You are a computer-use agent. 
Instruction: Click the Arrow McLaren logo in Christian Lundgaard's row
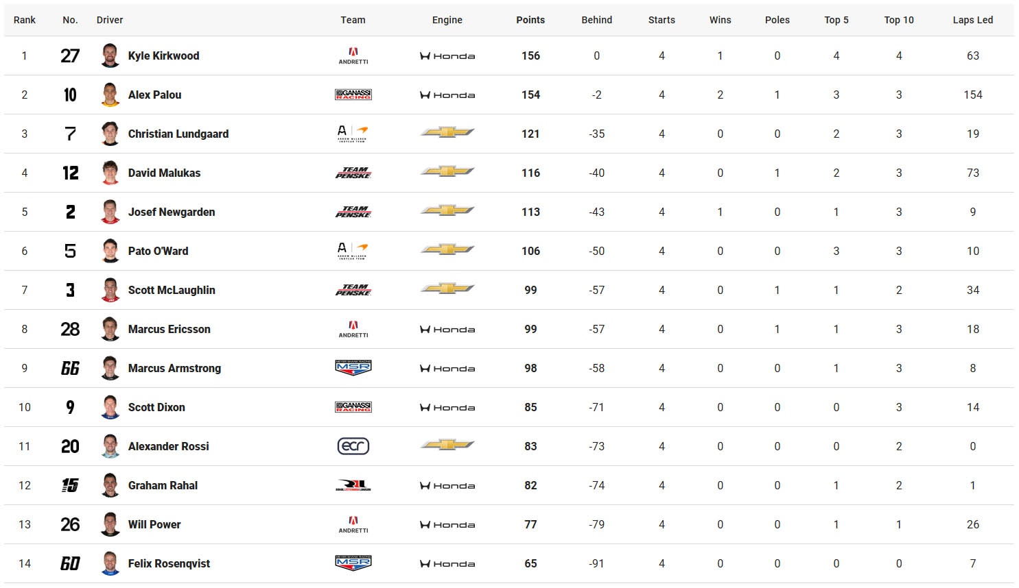point(353,134)
